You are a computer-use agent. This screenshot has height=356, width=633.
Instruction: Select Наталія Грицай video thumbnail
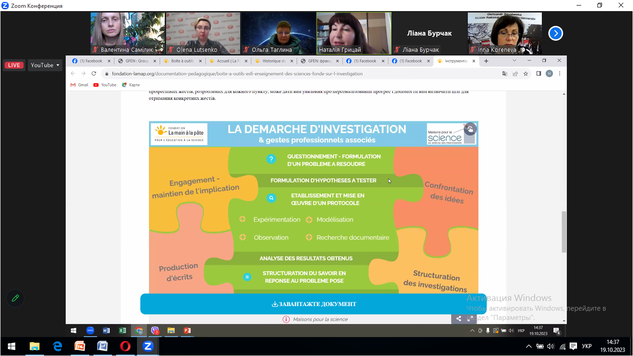pyautogui.click(x=354, y=33)
